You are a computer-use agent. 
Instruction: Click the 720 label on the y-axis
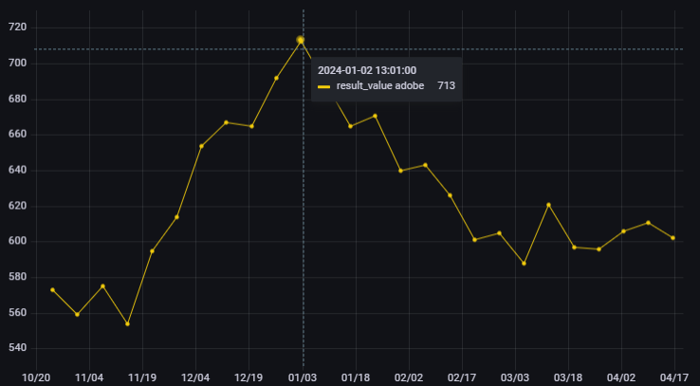click(x=17, y=28)
